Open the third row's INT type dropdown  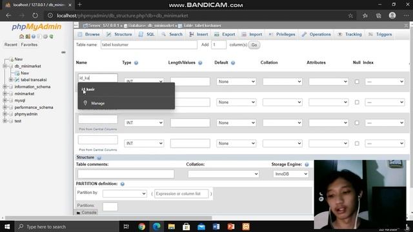coord(144,123)
